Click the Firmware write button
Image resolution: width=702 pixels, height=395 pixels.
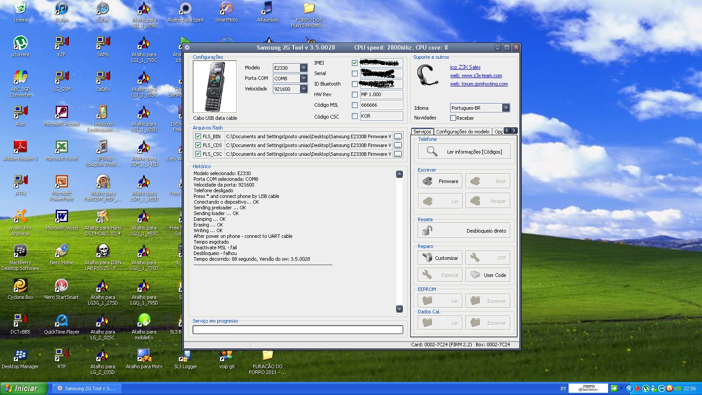(x=440, y=181)
